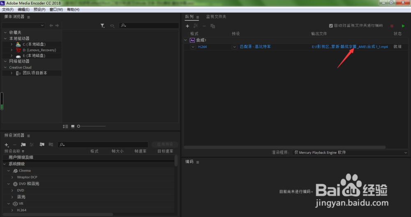
Task: Click the 应用预设 button
Action: pos(165,145)
